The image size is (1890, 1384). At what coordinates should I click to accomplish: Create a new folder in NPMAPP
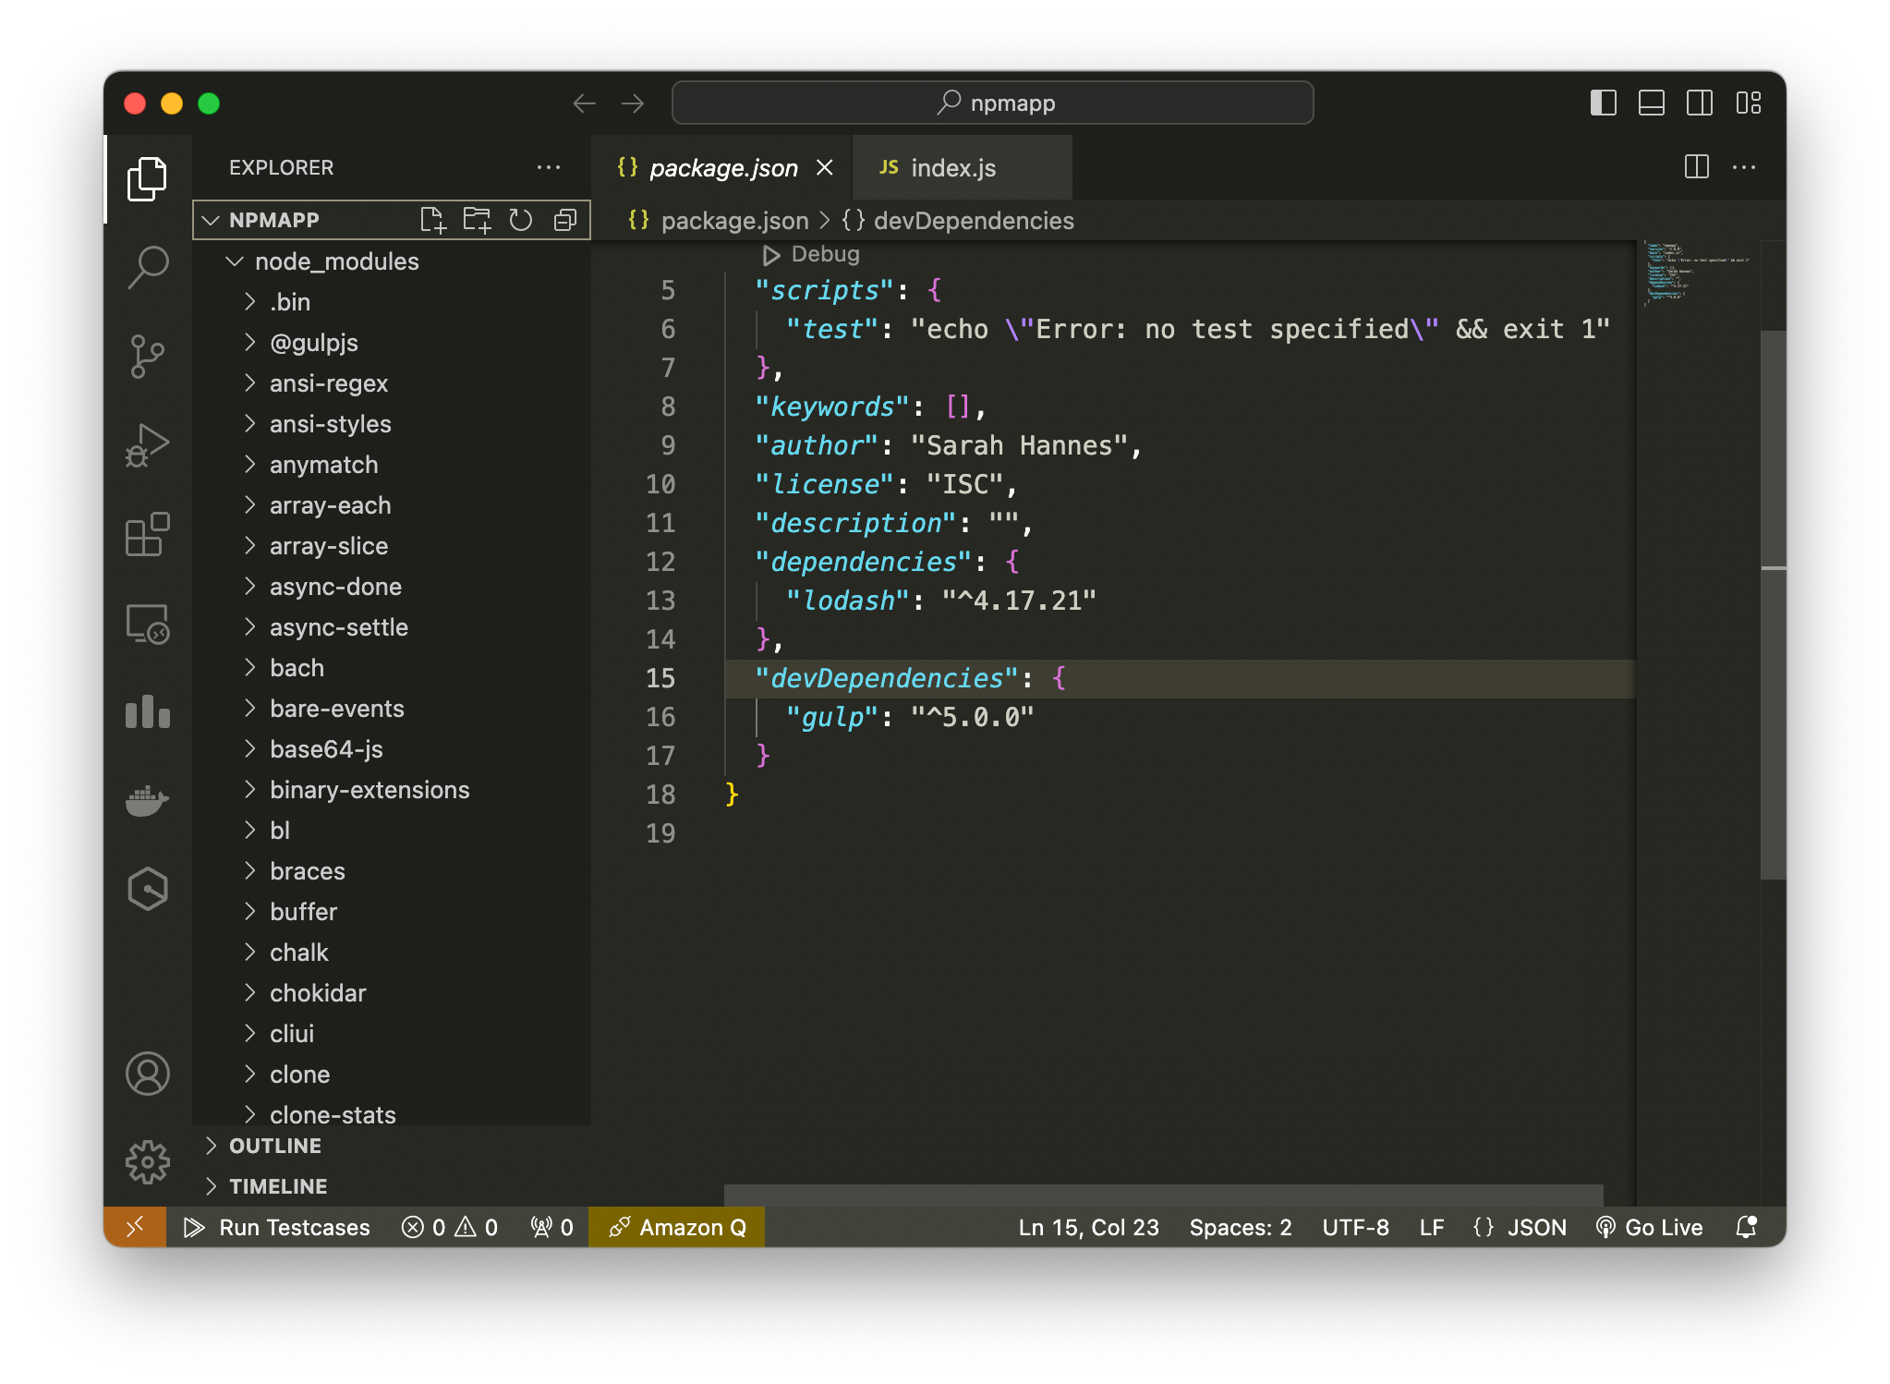(477, 220)
